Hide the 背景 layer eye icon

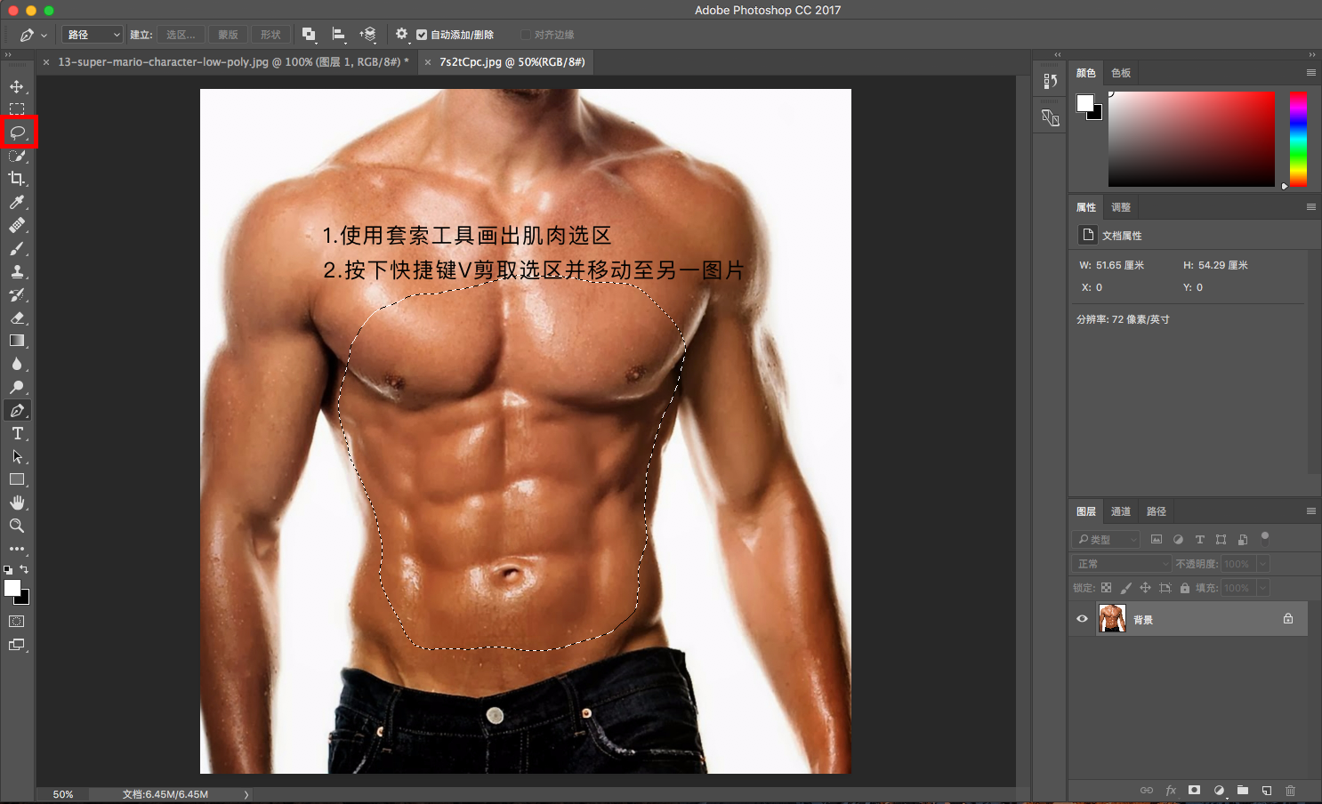(1083, 619)
